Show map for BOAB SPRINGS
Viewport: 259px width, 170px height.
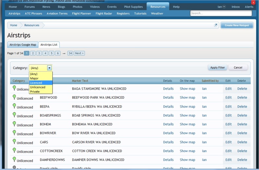[x=187, y=115]
